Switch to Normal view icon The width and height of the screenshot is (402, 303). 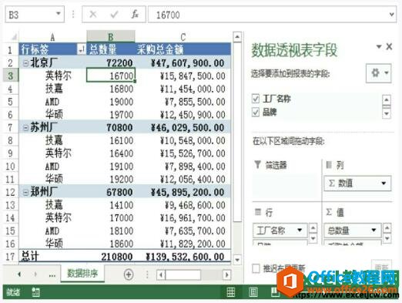pos(230,292)
